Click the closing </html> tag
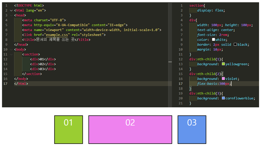261x149 pixels. [21, 84]
